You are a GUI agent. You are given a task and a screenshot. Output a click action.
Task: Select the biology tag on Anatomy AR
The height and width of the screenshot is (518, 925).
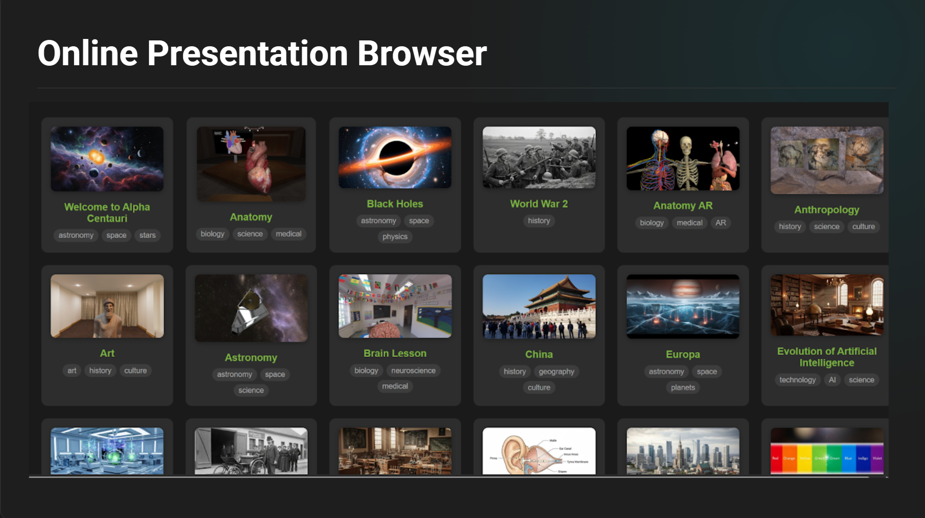click(652, 222)
